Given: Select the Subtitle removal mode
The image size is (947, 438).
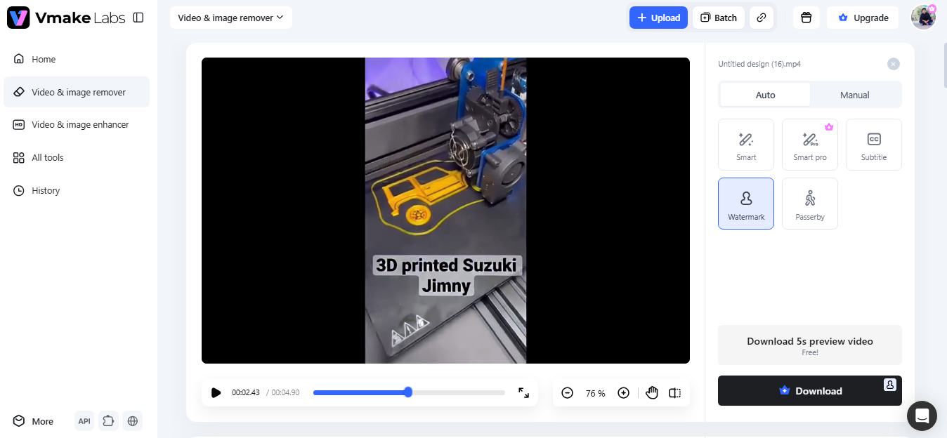Looking at the screenshot, I should (874, 145).
